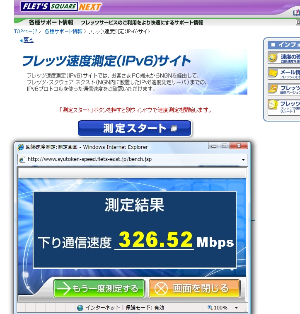Screen dimensions: 300x314
Task: Click 画面を閉じる orange button
Action: click(194, 289)
